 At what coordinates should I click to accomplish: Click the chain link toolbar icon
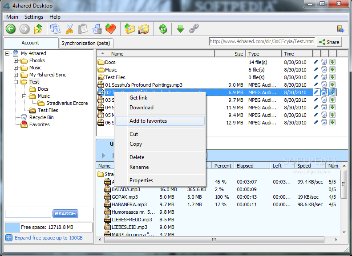click(194, 29)
